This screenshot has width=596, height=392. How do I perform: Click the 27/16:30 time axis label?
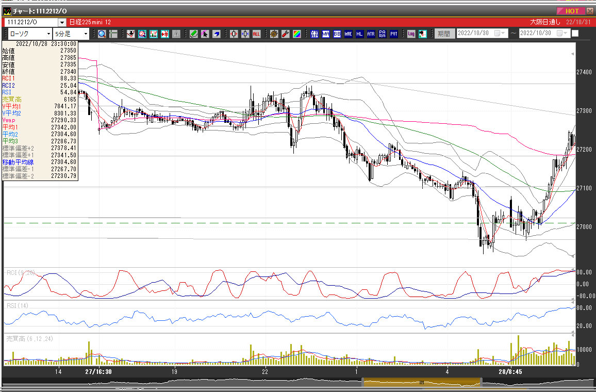coord(98,372)
